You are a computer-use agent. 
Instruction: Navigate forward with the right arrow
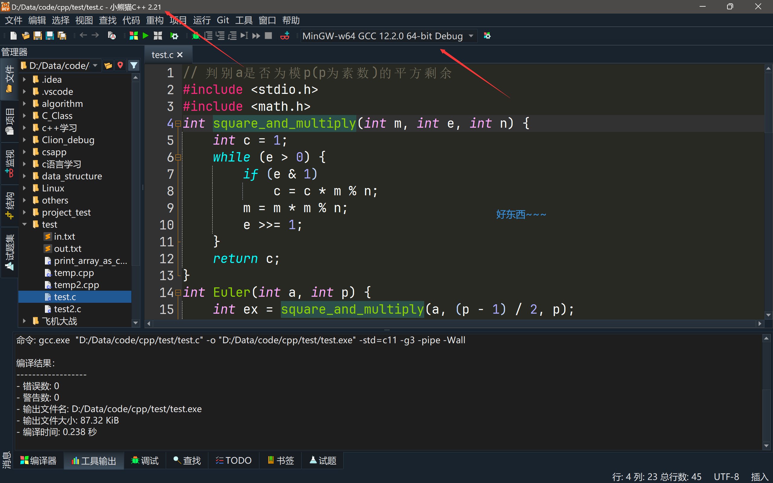(95, 35)
